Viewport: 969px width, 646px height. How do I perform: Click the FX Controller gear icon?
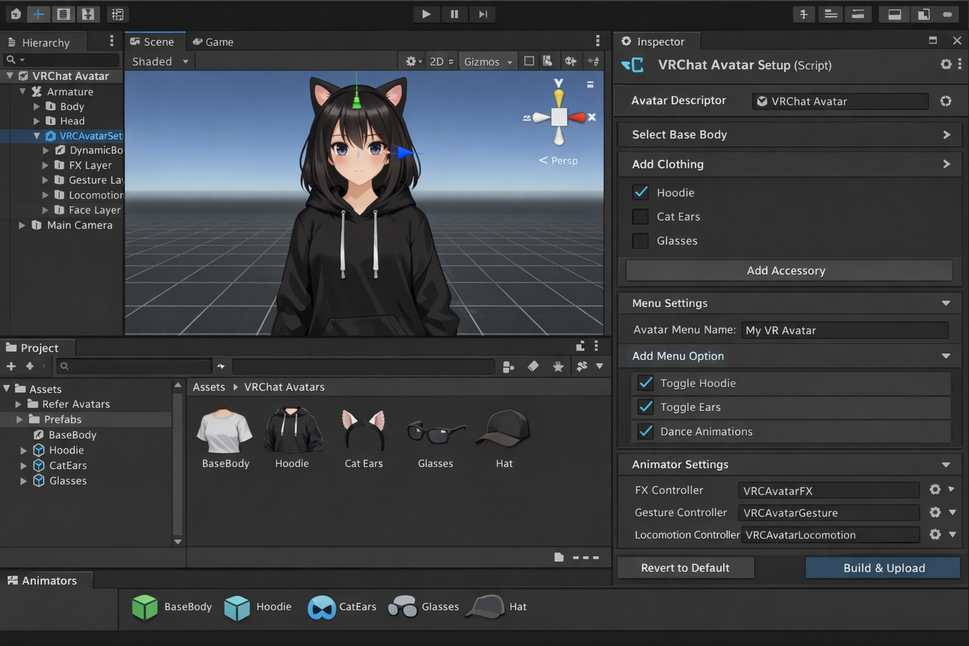click(x=935, y=490)
